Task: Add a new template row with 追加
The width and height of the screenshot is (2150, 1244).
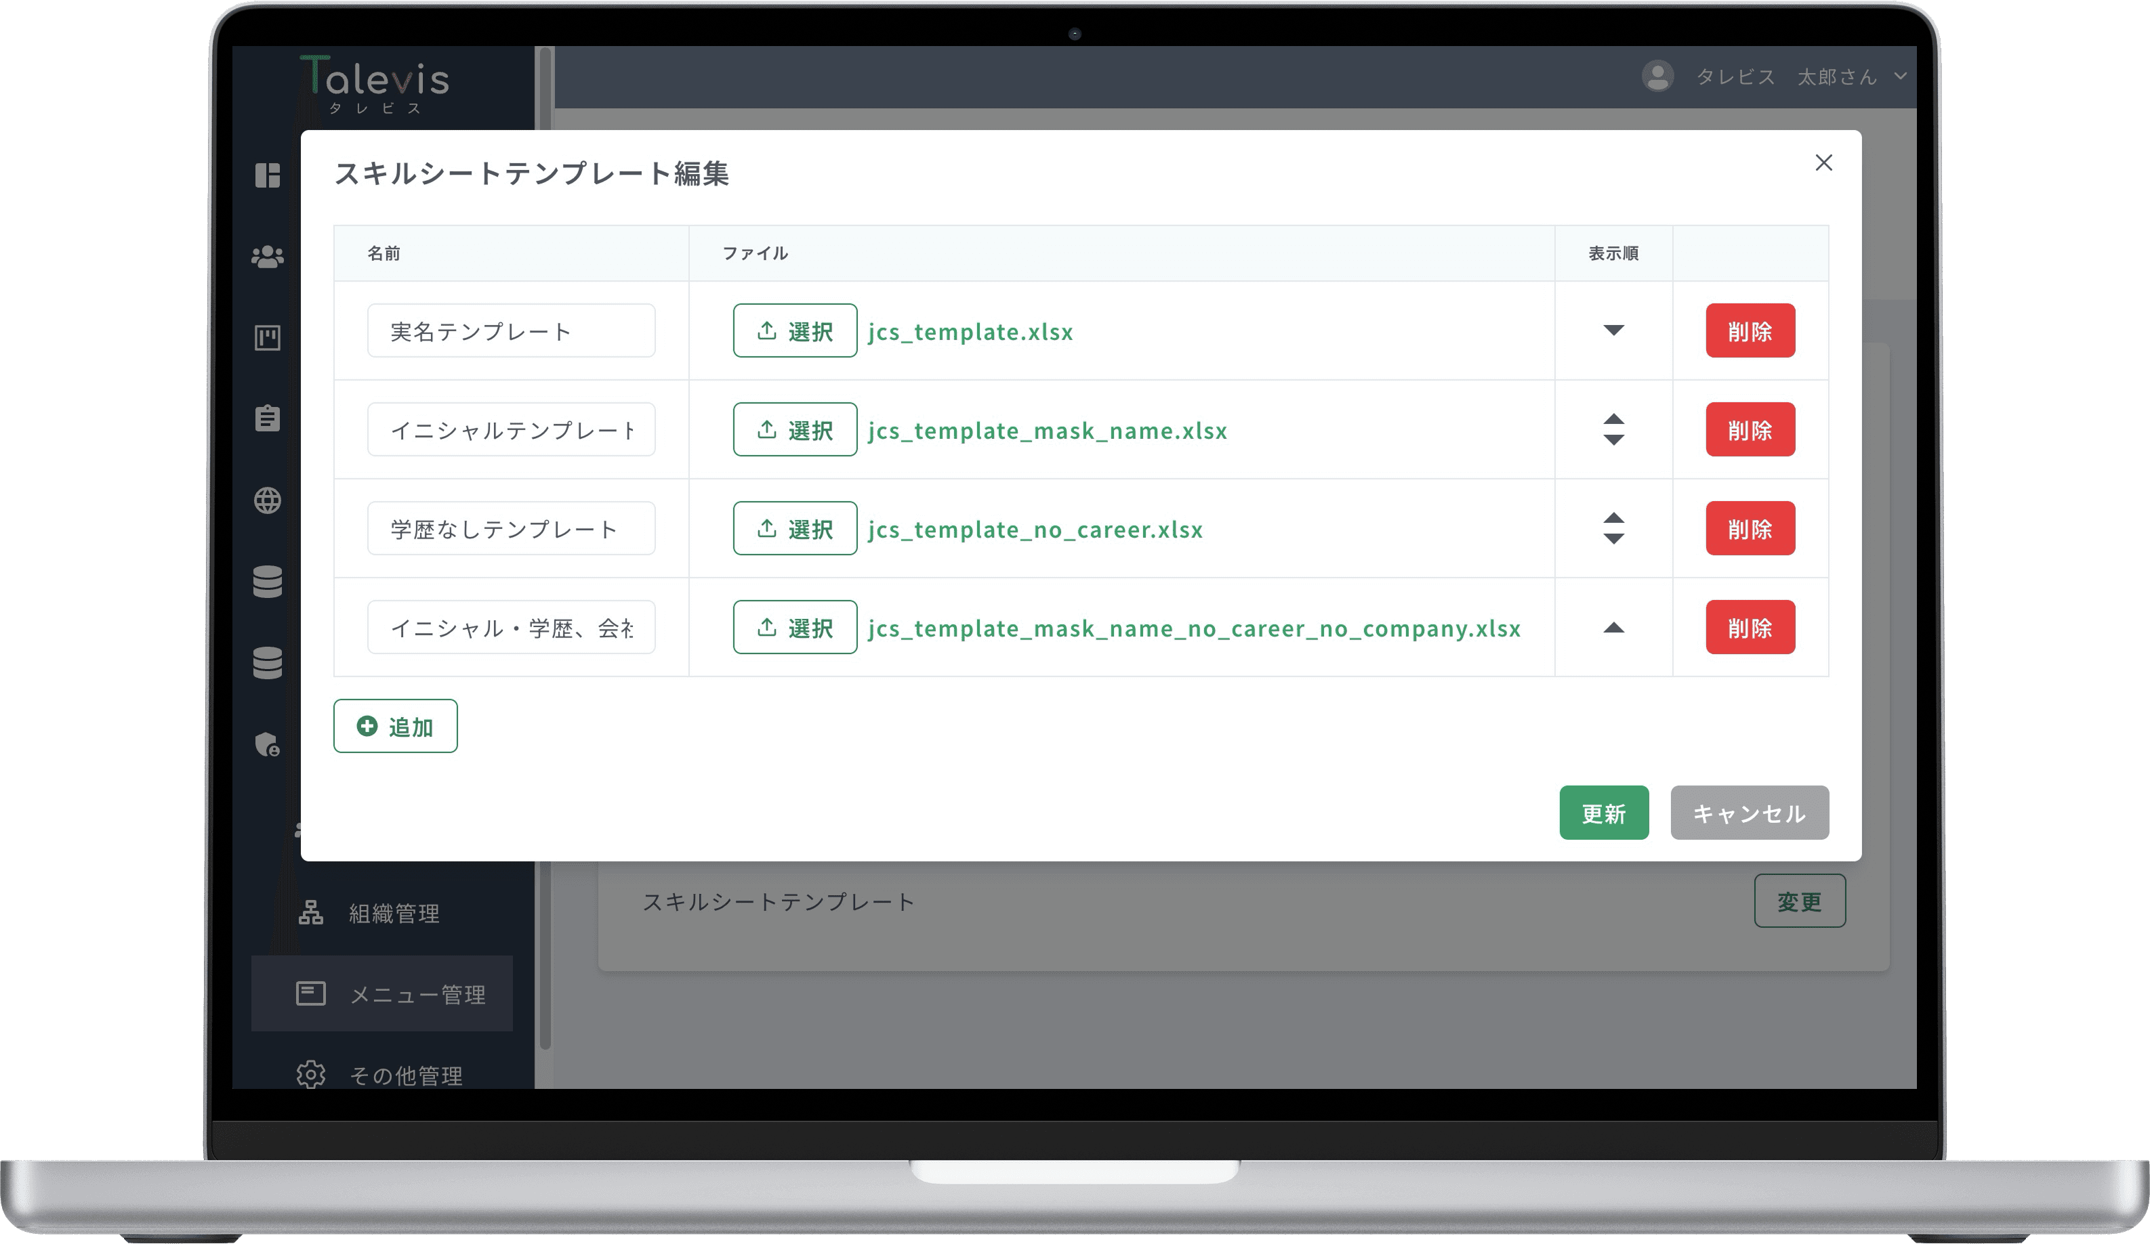Action: (395, 727)
